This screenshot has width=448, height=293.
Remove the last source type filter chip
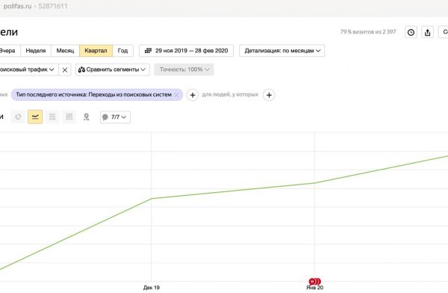click(x=176, y=95)
